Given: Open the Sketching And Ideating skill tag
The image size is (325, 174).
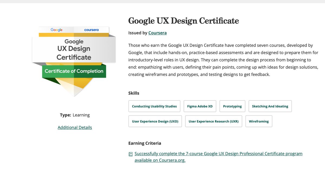Looking at the screenshot, I should point(270,106).
